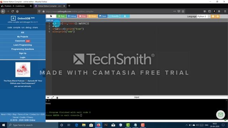
Task: Download the code using download icon
Action: tap(125, 16)
